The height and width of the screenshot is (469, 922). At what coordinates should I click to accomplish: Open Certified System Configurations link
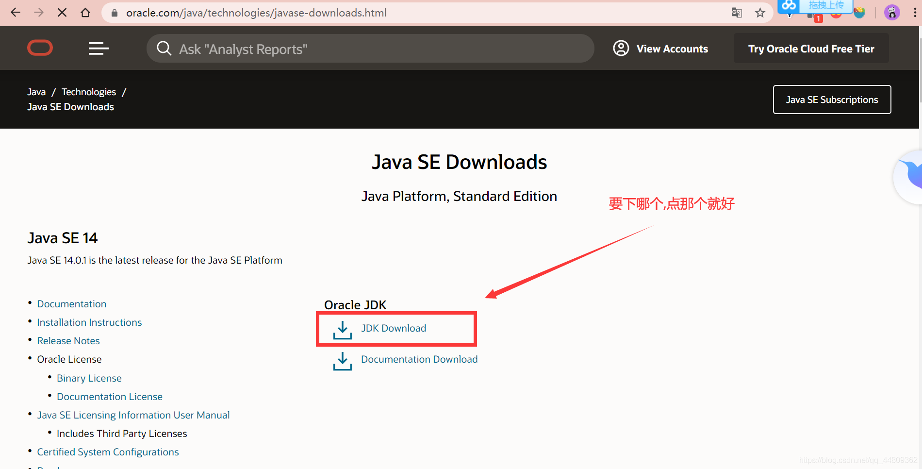tap(108, 452)
